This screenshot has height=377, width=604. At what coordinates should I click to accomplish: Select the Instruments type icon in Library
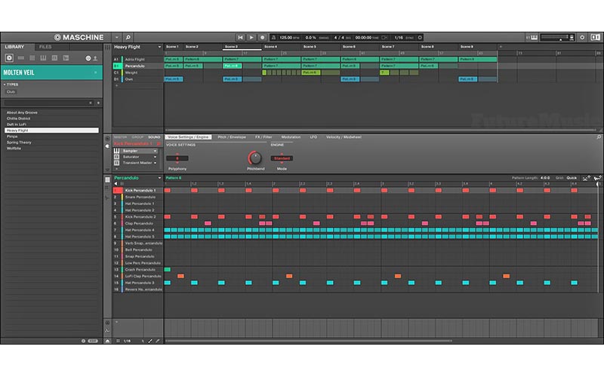[43, 58]
